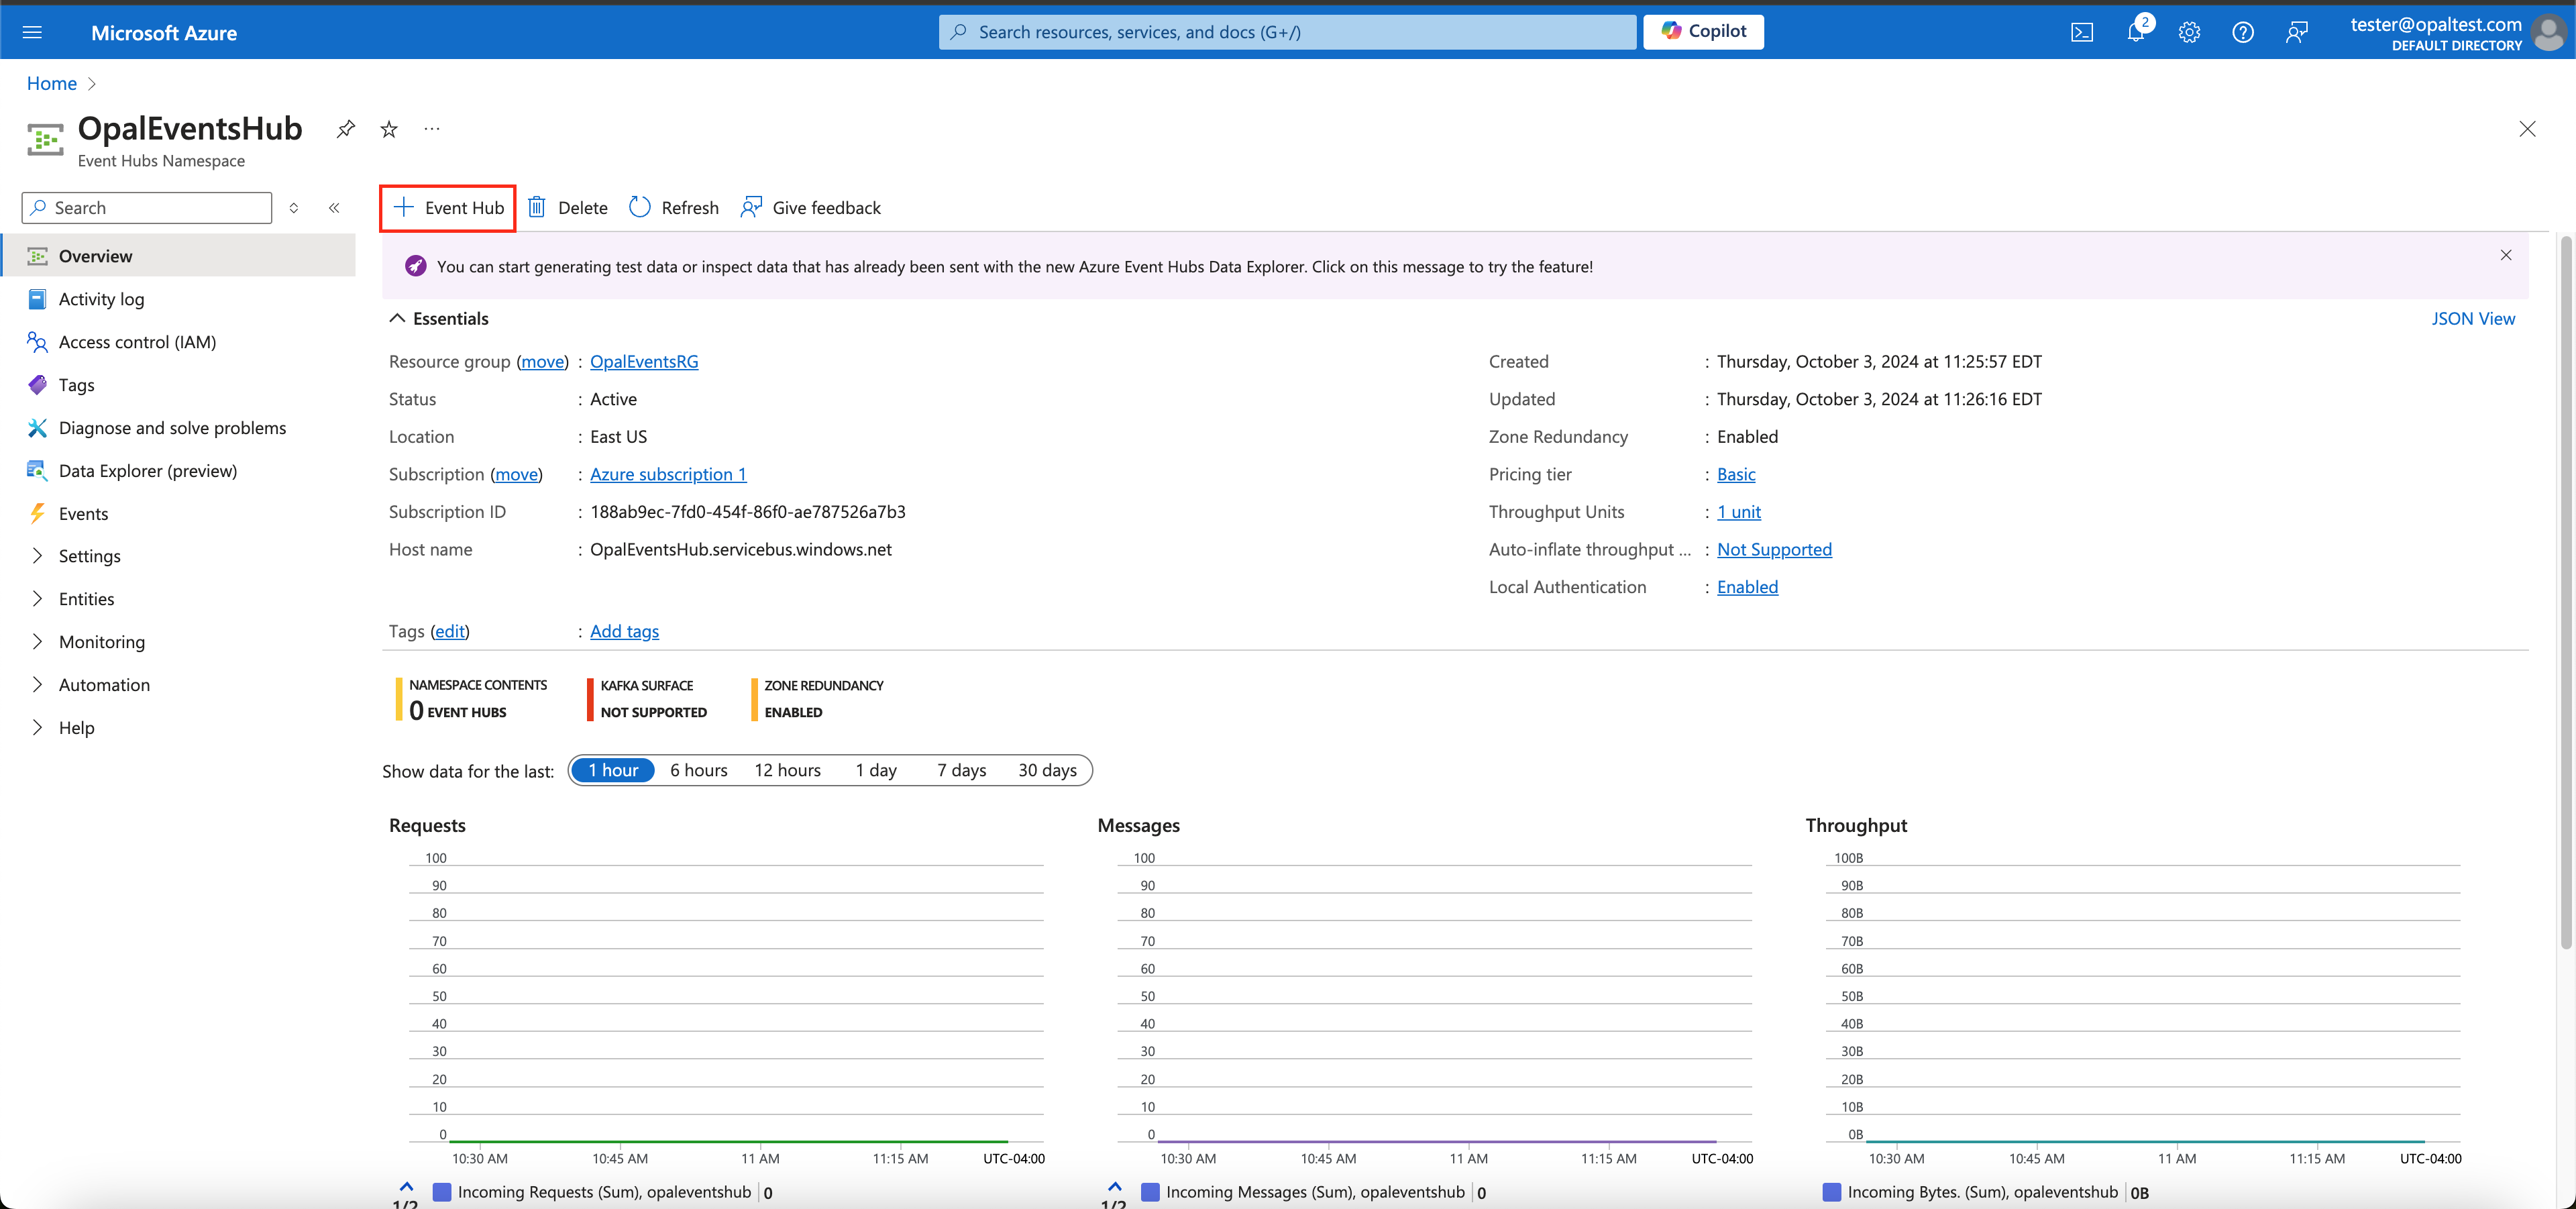This screenshot has width=2576, height=1209.
Task: Click the Delete trash icon
Action: [x=537, y=207]
